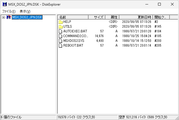This screenshot has width=179, height=120.
Task: Click the disk icon beside MSX_DOS2_JPN.DSK in tree
Action: pyautogui.click(x=9, y=17)
